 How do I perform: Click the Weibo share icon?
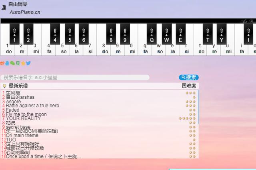tap(2, 63)
